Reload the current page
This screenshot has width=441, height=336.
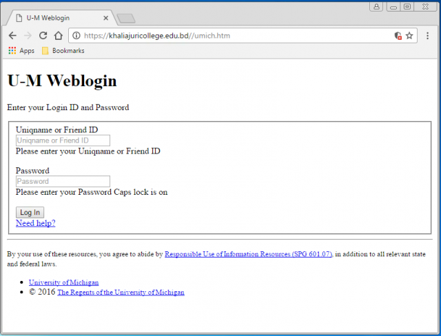(x=43, y=35)
